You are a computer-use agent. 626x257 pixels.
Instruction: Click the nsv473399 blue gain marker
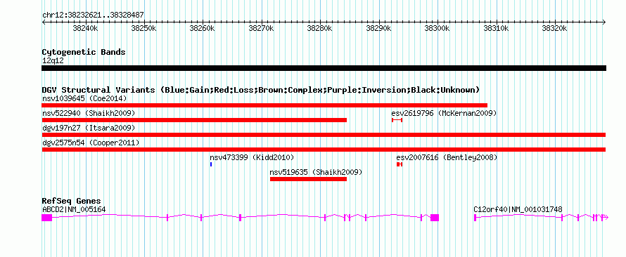tap(211, 164)
